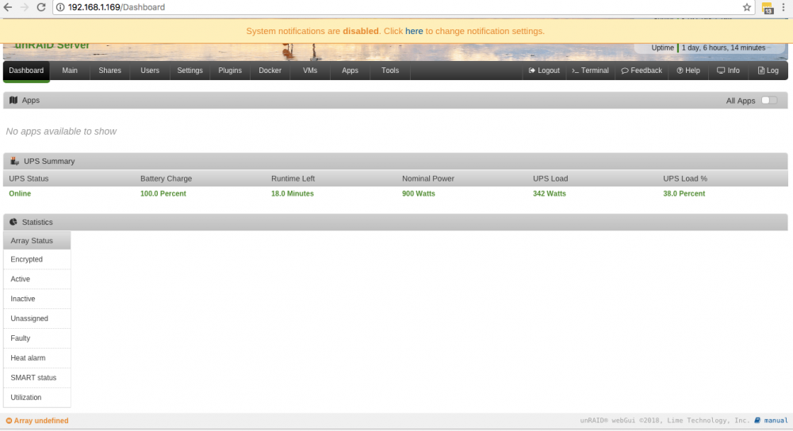Select the SMART status row
The image size is (793, 431).
tap(37, 377)
